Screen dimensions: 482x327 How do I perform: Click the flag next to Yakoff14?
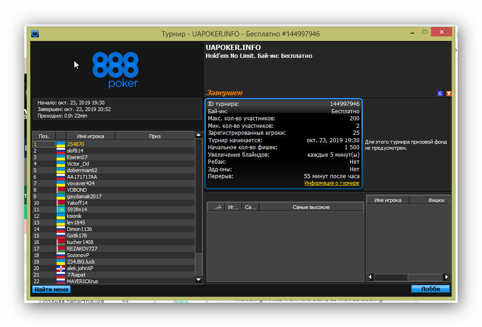(x=61, y=203)
